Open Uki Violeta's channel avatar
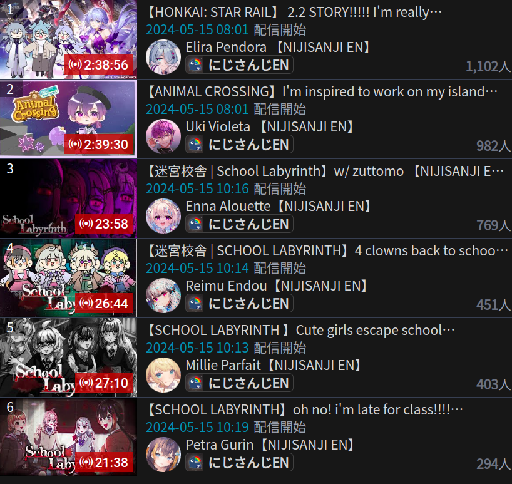 pyautogui.click(x=163, y=136)
